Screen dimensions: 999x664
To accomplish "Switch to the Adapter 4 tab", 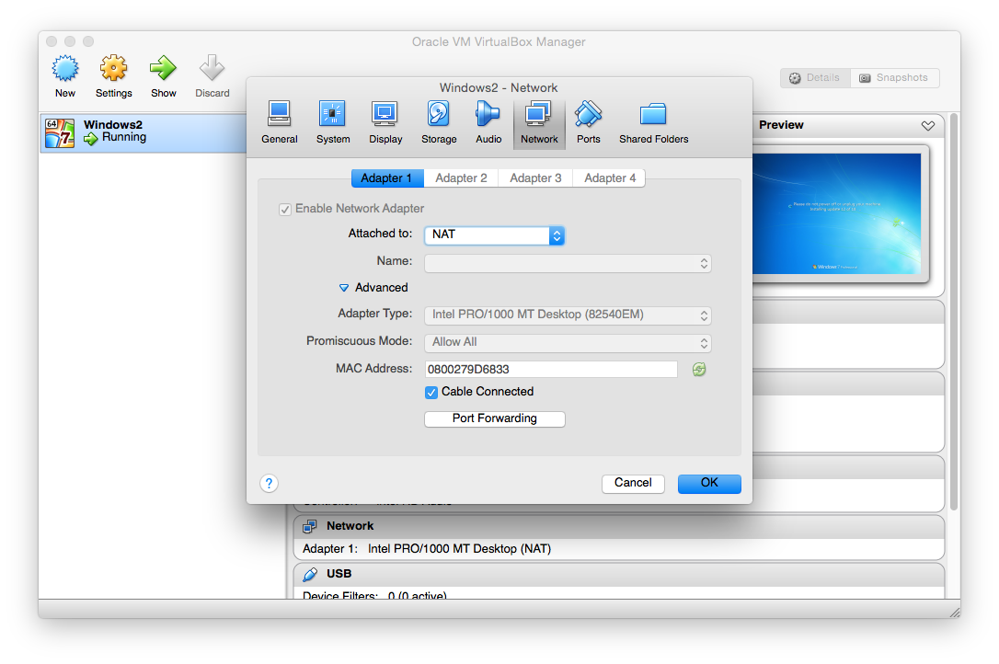I will tap(610, 178).
